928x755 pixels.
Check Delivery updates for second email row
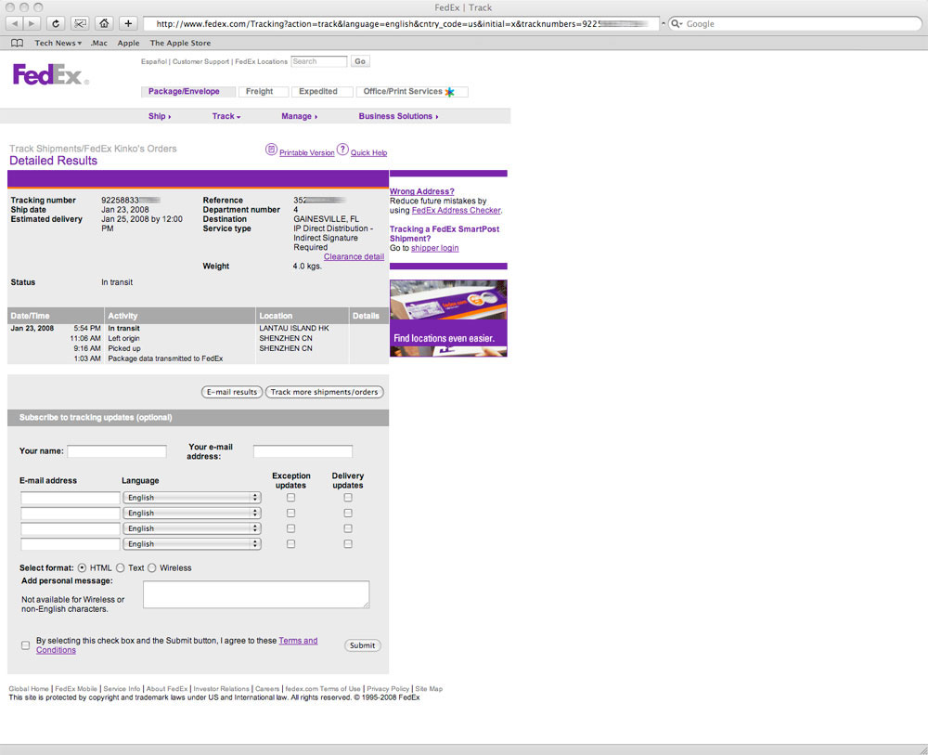(x=348, y=513)
